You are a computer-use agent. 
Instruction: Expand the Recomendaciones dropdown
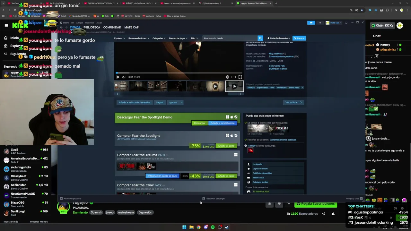coord(138,38)
